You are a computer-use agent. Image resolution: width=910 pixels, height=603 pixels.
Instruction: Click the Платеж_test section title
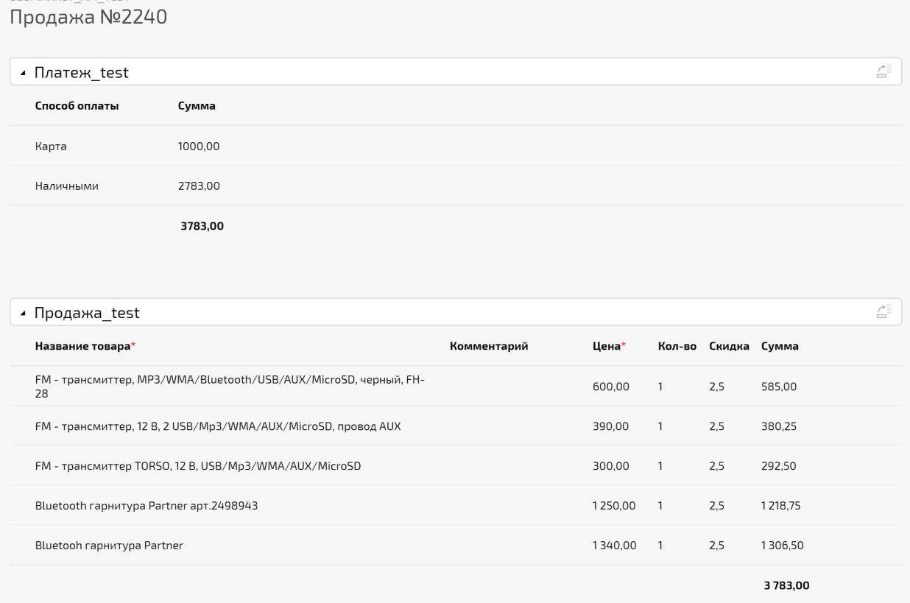tap(82, 72)
